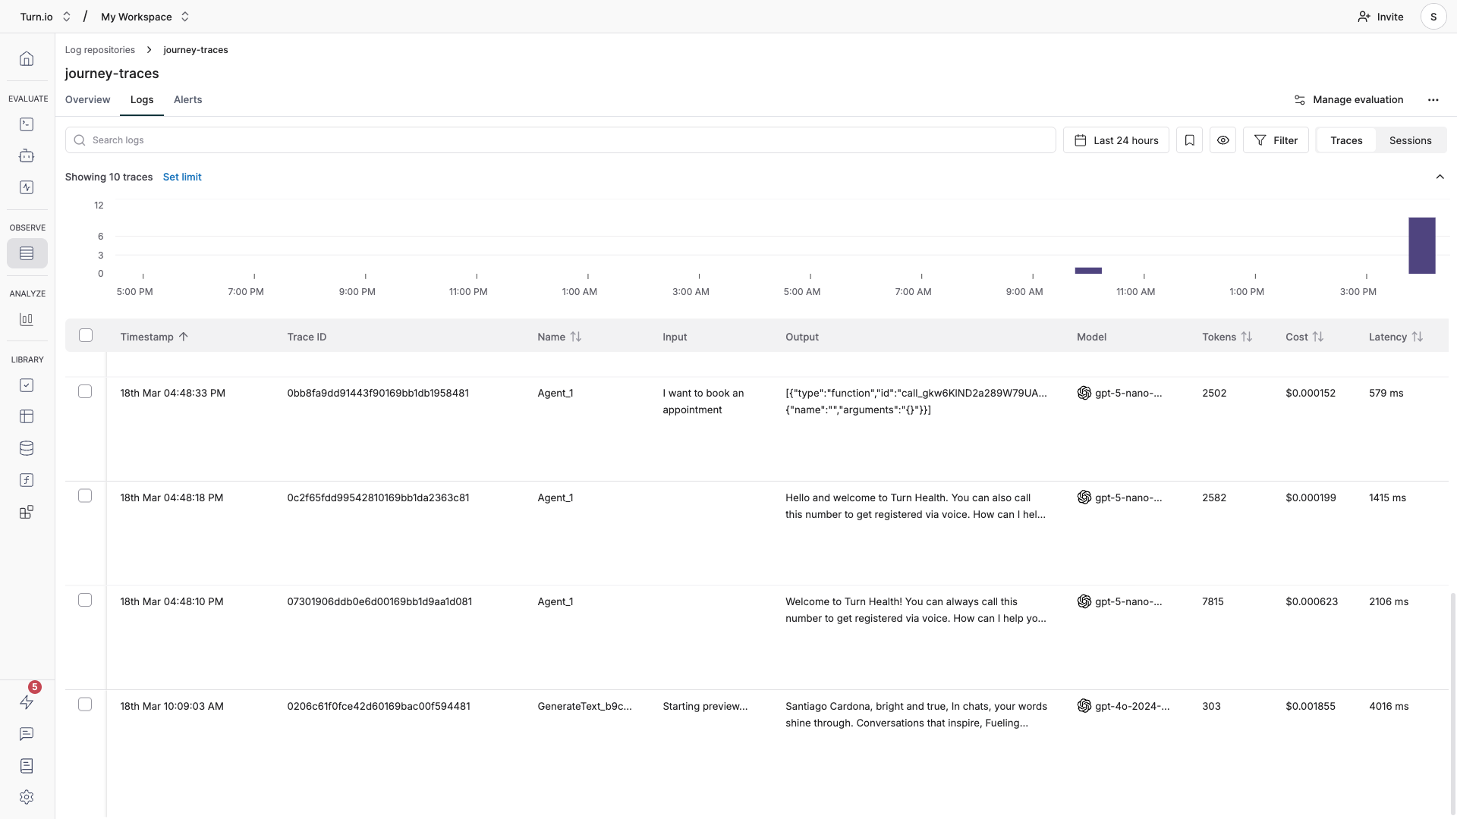Open the settings gear icon

27,797
